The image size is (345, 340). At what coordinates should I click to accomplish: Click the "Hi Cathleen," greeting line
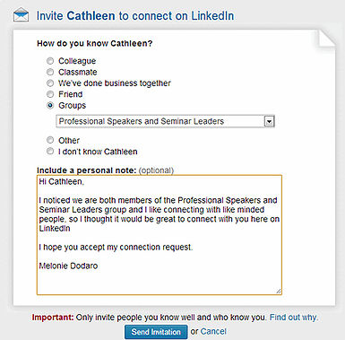coord(62,182)
